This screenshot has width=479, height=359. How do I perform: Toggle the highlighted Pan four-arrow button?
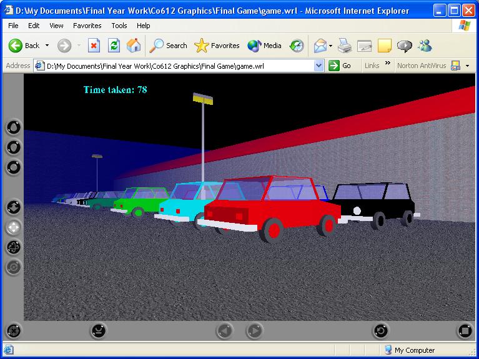coord(14,227)
